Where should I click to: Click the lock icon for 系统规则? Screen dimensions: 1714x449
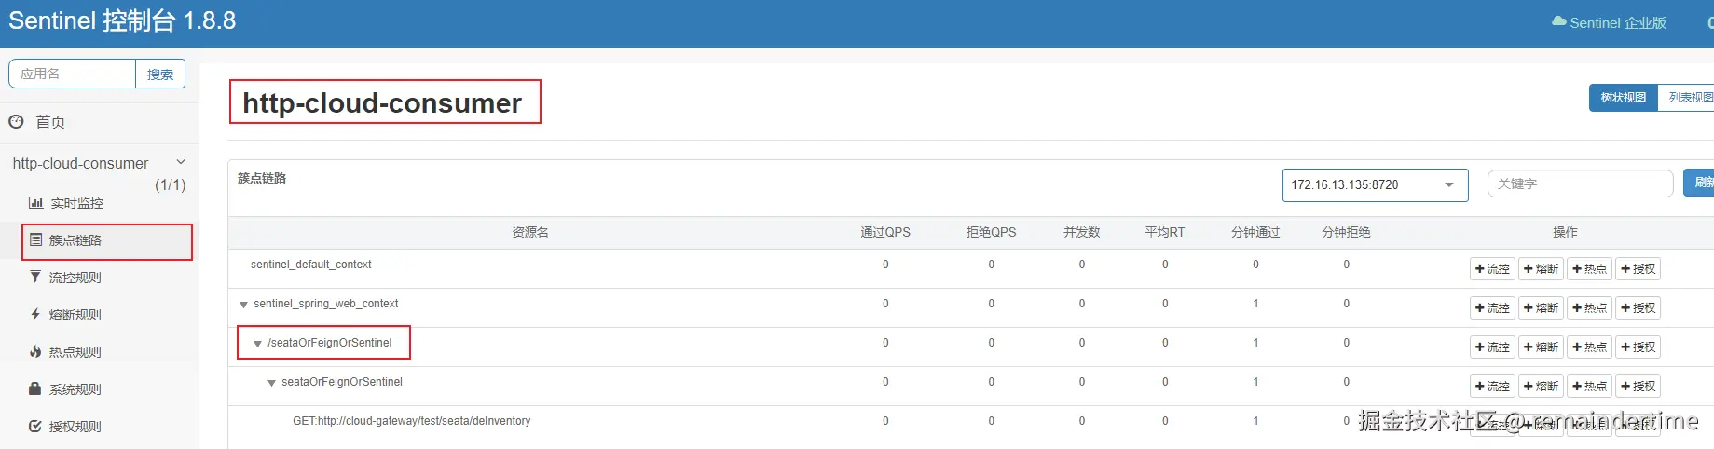click(x=35, y=389)
